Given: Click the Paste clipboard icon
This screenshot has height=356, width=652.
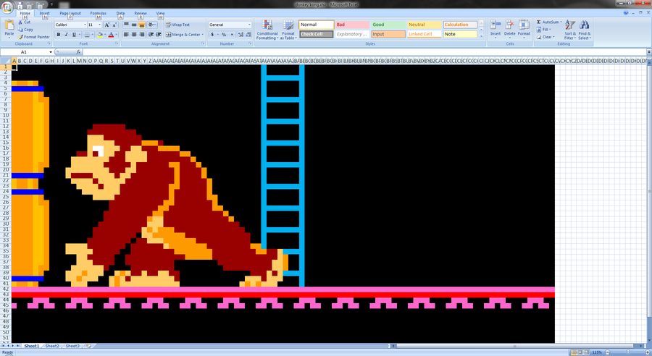Looking at the screenshot, I should click(9, 26).
